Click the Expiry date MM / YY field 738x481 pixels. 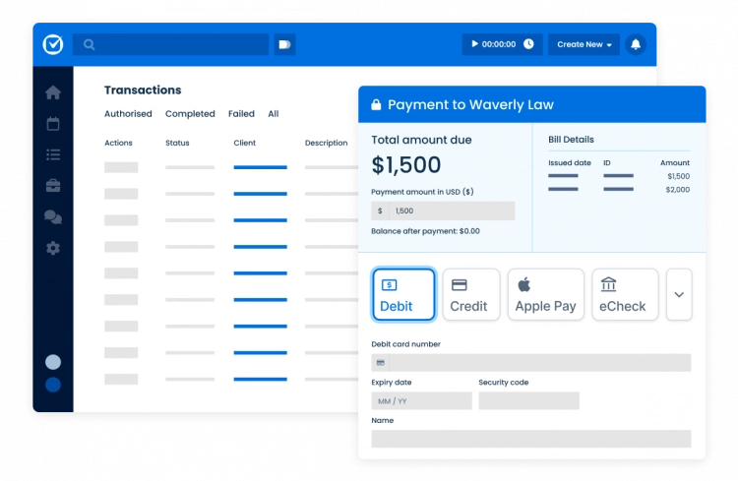[421, 401]
